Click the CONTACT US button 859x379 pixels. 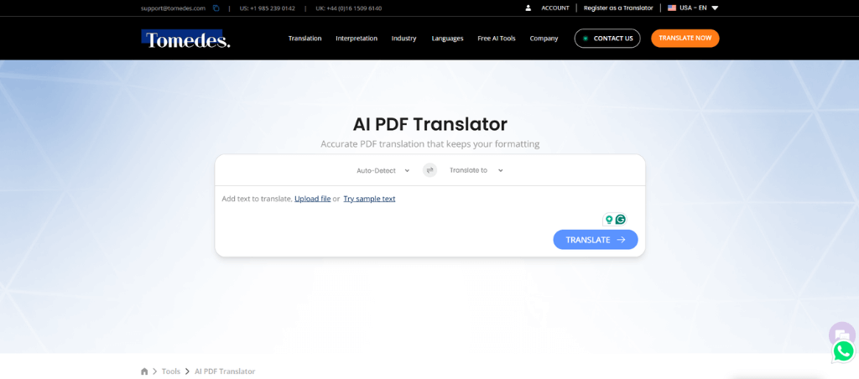607,39
